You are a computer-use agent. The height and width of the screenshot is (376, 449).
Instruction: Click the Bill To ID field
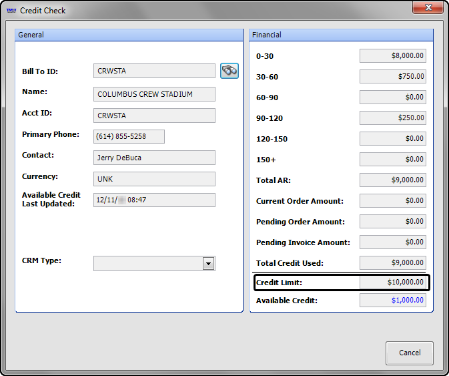click(154, 71)
